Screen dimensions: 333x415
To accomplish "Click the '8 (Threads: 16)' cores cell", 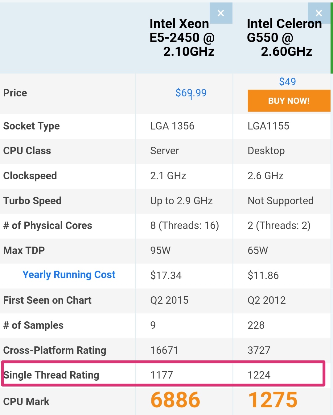I will (184, 226).
